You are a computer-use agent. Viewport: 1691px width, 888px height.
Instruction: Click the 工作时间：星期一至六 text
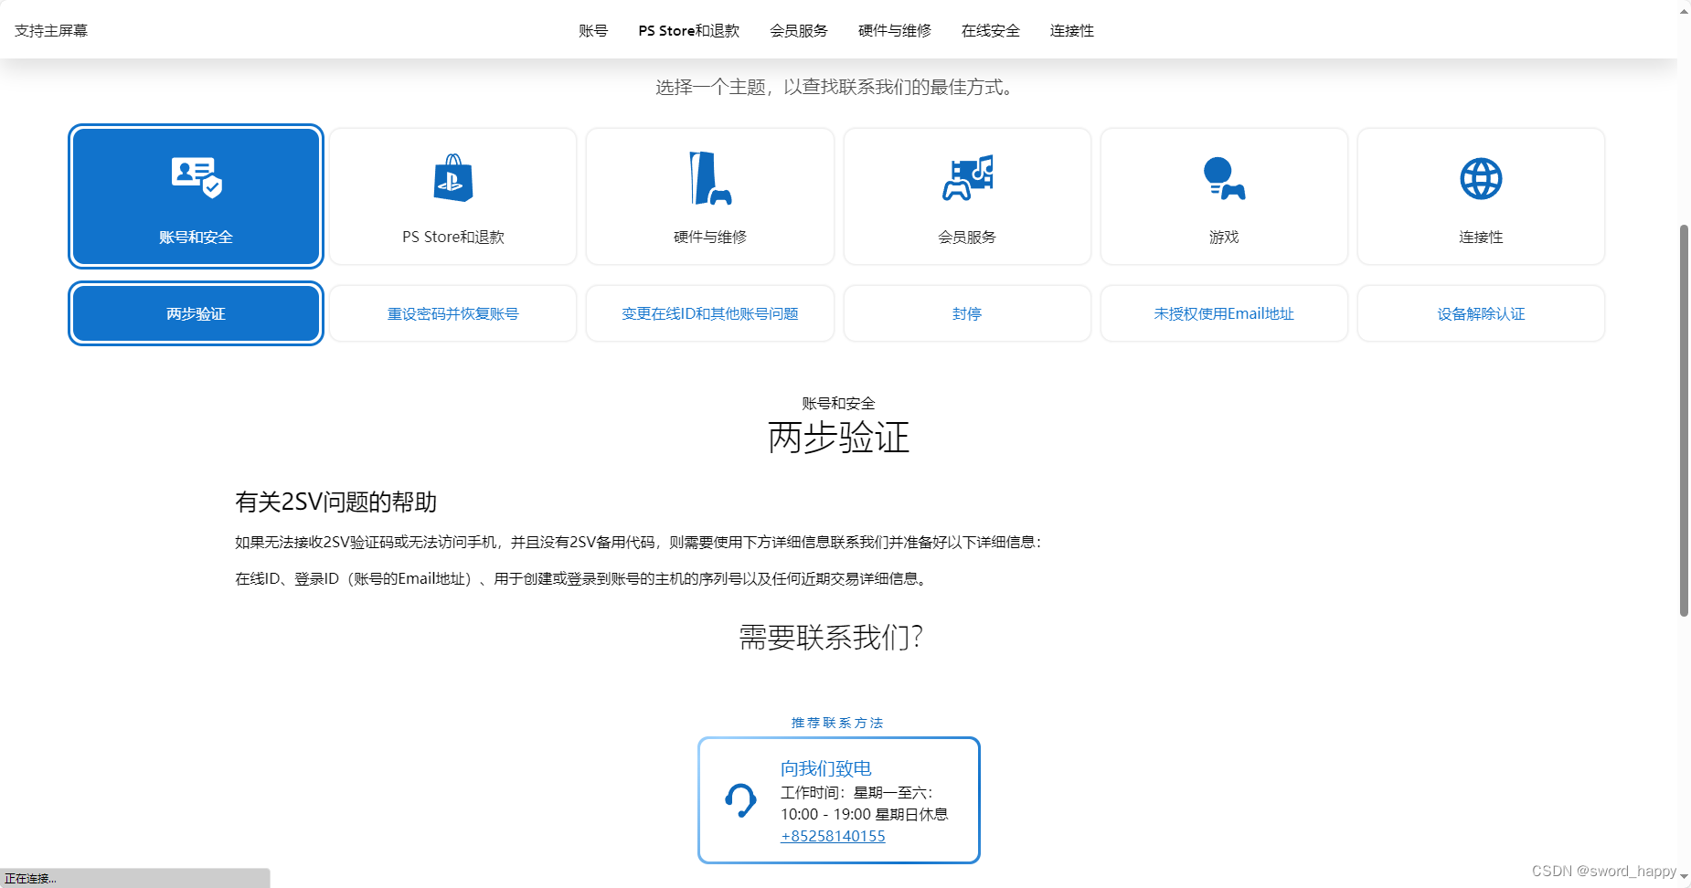click(856, 792)
